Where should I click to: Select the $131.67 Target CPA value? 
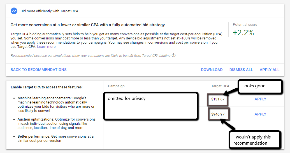click(218, 99)
